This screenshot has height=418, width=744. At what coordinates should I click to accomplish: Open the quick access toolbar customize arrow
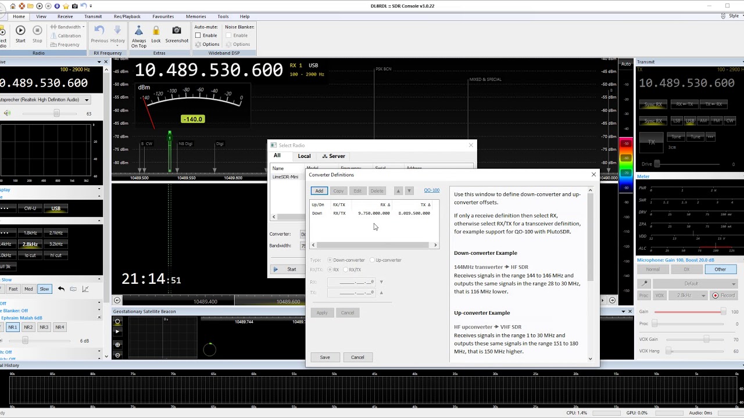[x=91, y=6]
